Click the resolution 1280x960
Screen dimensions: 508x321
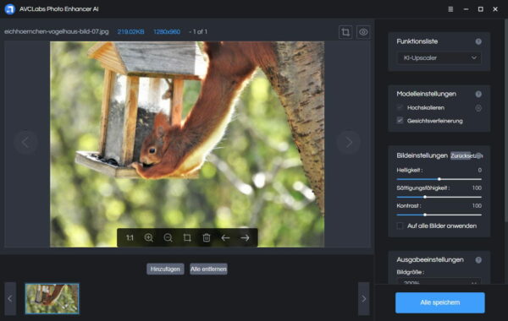point(167,32)
